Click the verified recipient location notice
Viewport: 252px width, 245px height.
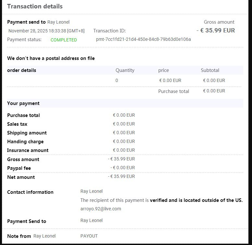[162, 200]
